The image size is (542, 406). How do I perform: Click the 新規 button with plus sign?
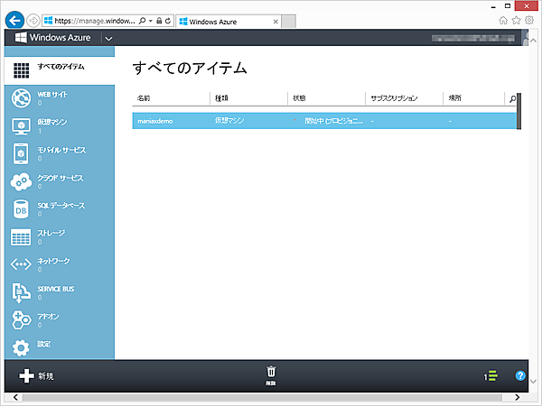click(x=36, y=375)
